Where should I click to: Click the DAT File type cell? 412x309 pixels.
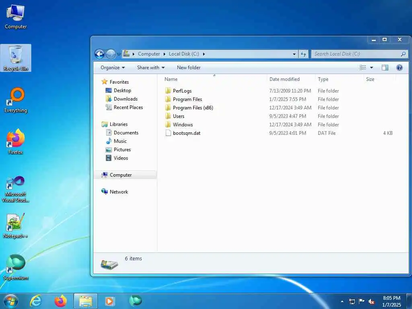click(x=327, y=133)
